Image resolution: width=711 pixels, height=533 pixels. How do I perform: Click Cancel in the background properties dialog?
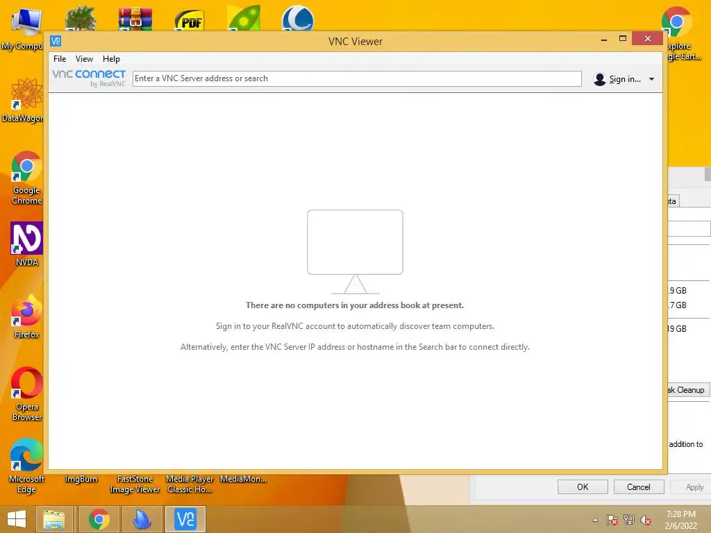(x=639, y=487)
